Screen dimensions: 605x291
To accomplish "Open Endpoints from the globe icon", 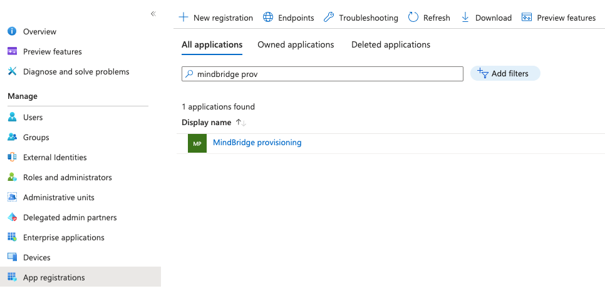I will coord(267,18).
